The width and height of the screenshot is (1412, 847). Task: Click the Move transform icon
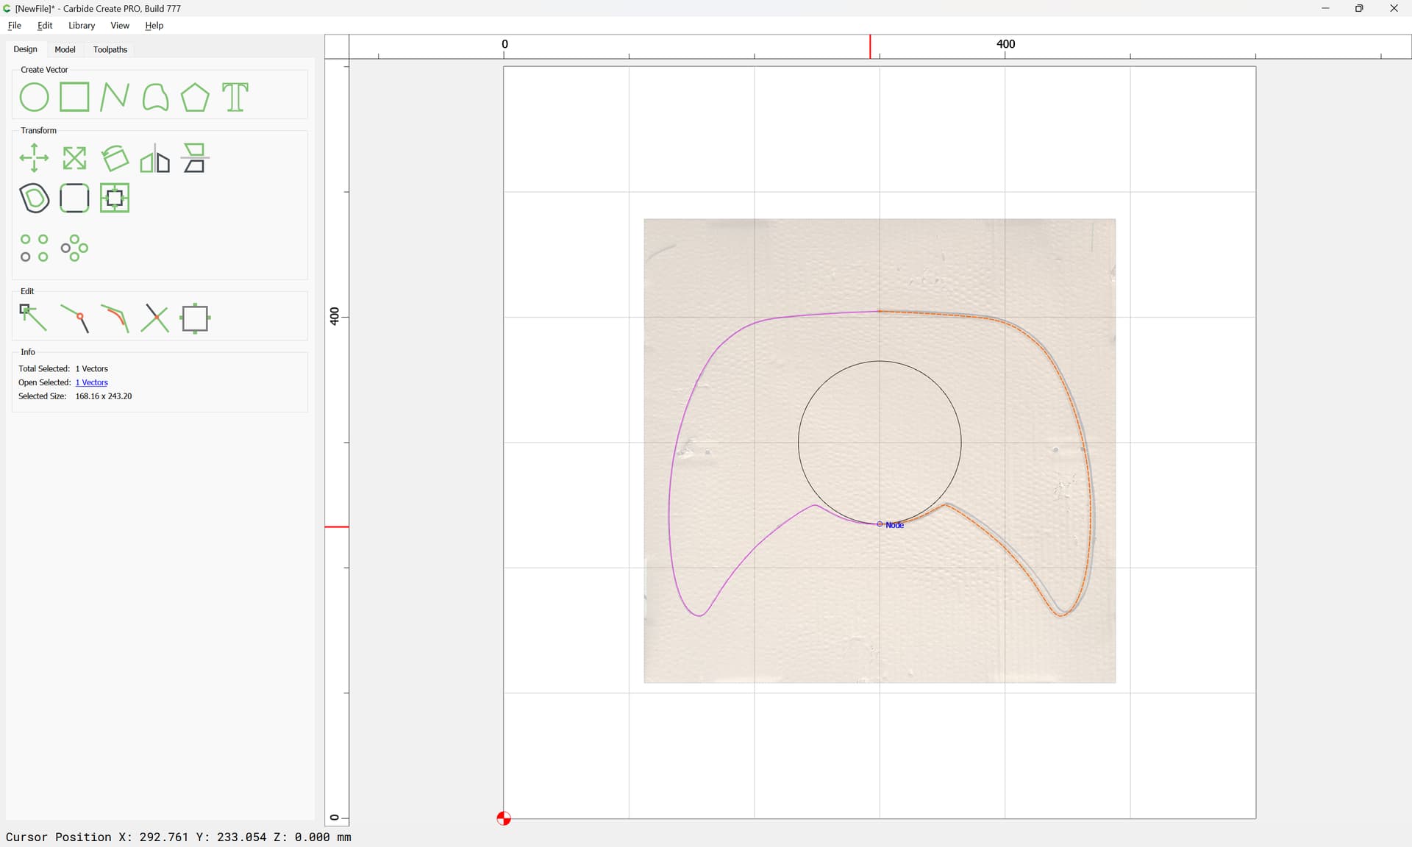34,158
